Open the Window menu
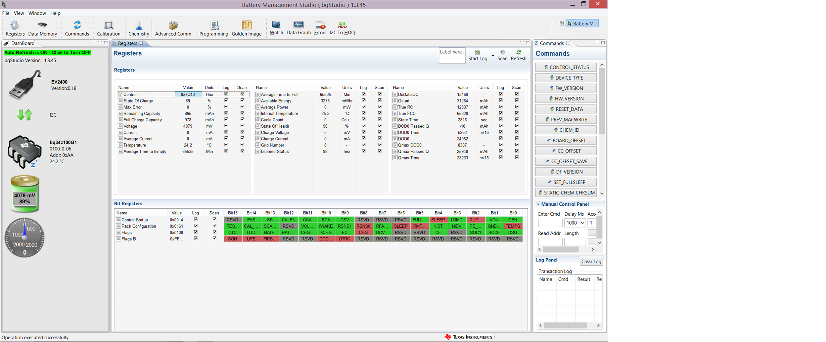 37,13
